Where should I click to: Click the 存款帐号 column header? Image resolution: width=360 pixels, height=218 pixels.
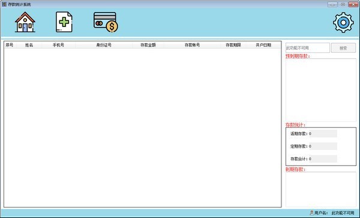192,45
